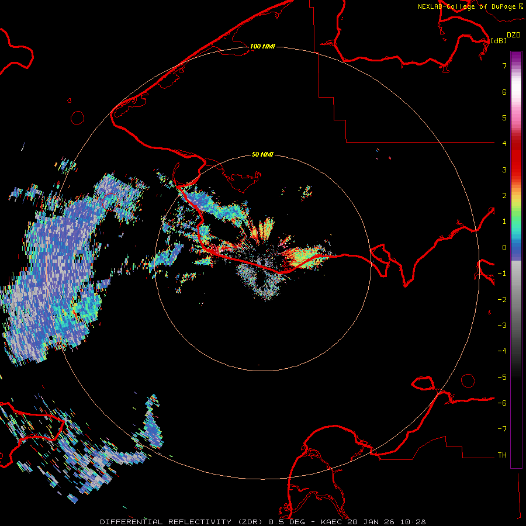Click the 0.5 DEG elevation text
Screen dimensions: 526x526
point(286,522)
